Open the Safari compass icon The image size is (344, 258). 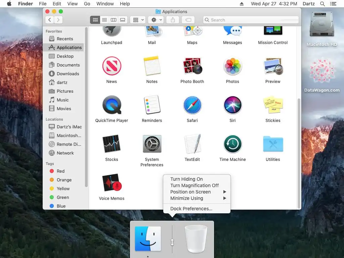192,105
